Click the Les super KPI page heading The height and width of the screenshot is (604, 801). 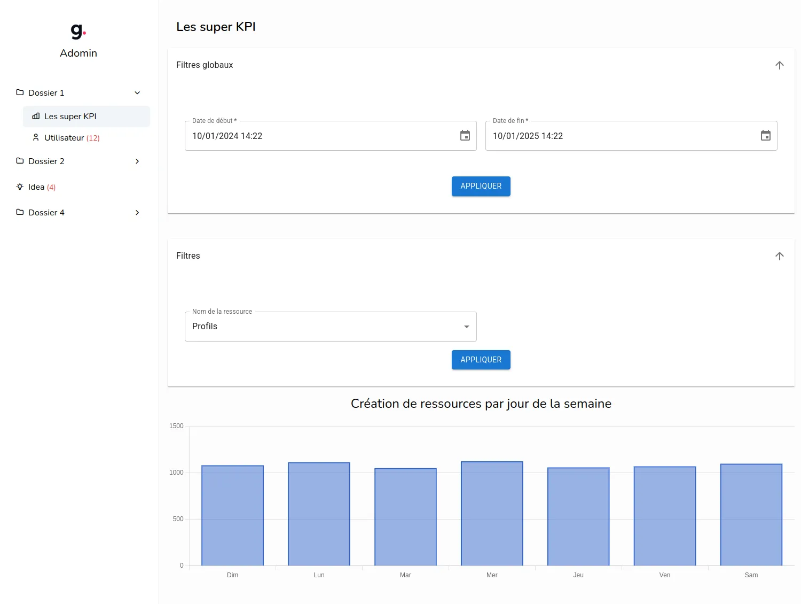point(216,27)
